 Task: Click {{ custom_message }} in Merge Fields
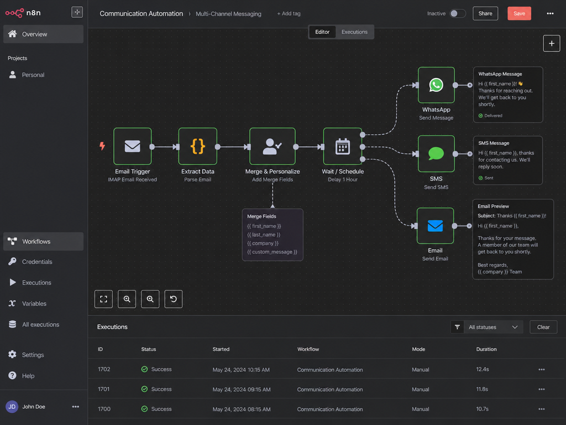(272, 252)
